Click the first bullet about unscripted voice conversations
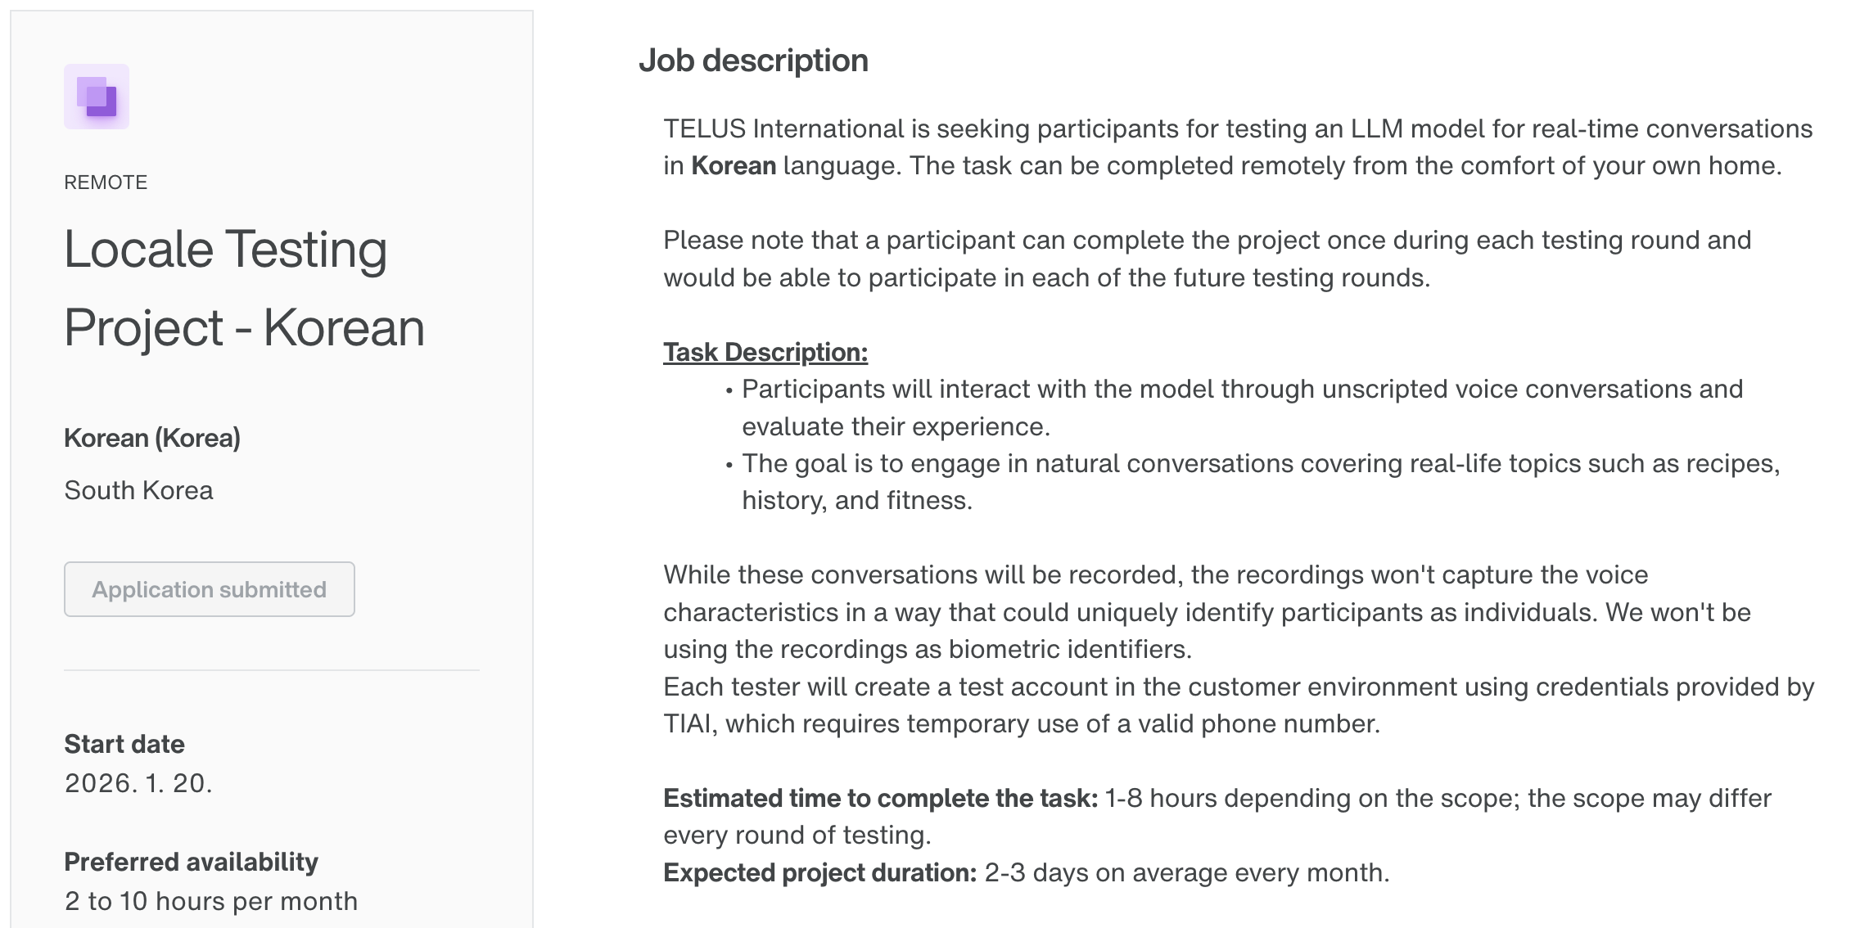The width and height of the screenshot is (1860, 928). 1242,408
